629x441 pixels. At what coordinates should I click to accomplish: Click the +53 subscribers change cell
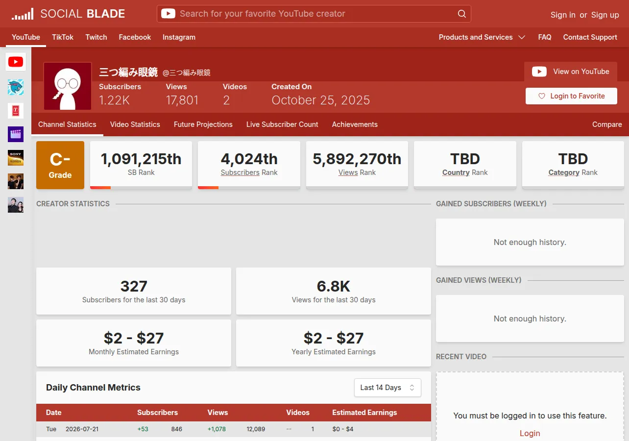143,429
